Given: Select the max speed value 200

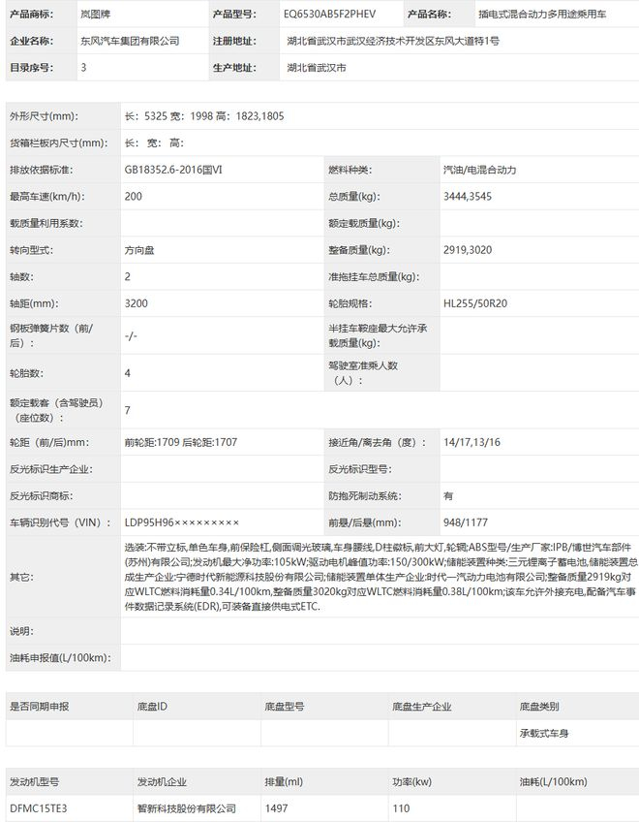Looking at the screenshot, I should click(x=133, y=196).
